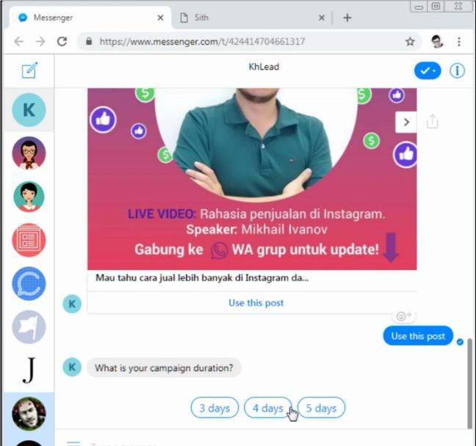
Task: Switch to the Messenger browser tab
Action: (x=90, y=18)
